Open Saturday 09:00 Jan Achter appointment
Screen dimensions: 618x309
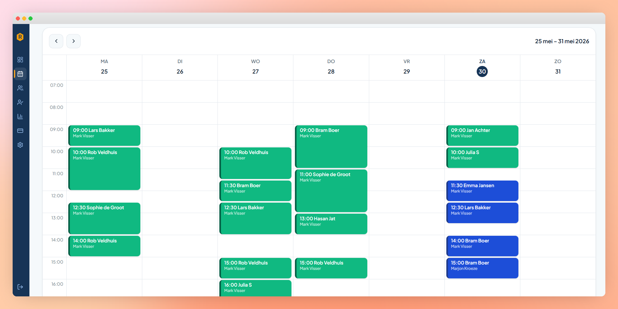482,135
